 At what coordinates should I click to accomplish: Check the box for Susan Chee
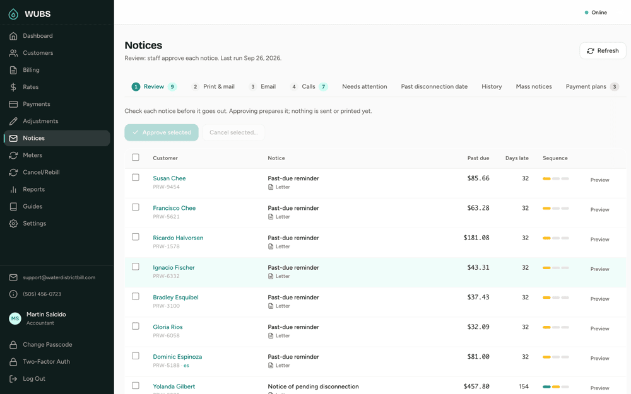coord(136,177)
